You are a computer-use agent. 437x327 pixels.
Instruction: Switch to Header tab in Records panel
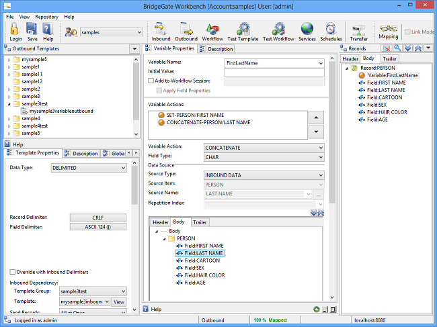pos(350,59)
